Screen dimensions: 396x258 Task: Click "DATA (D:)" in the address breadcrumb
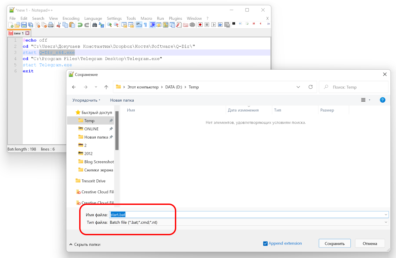tap(174, 87)
